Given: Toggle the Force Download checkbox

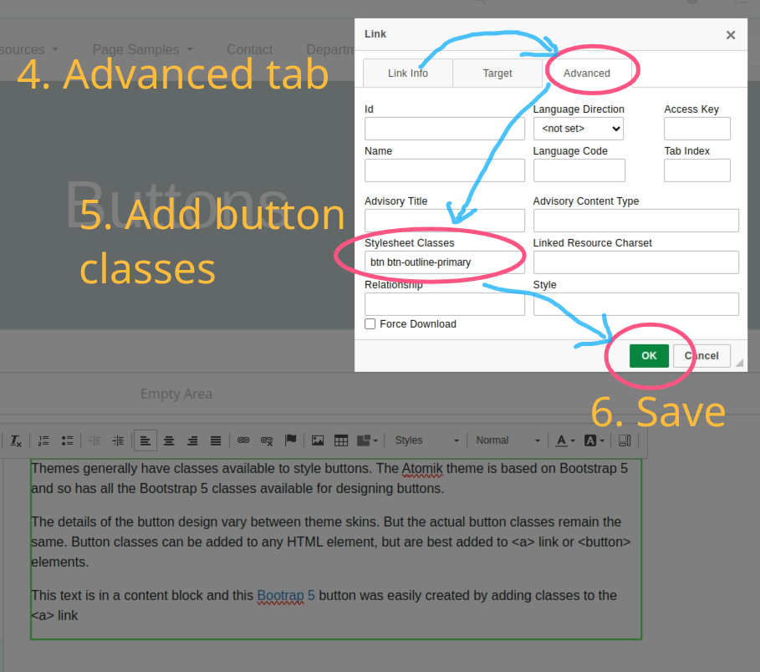Looking at the screenshot, I should (370, 324).
